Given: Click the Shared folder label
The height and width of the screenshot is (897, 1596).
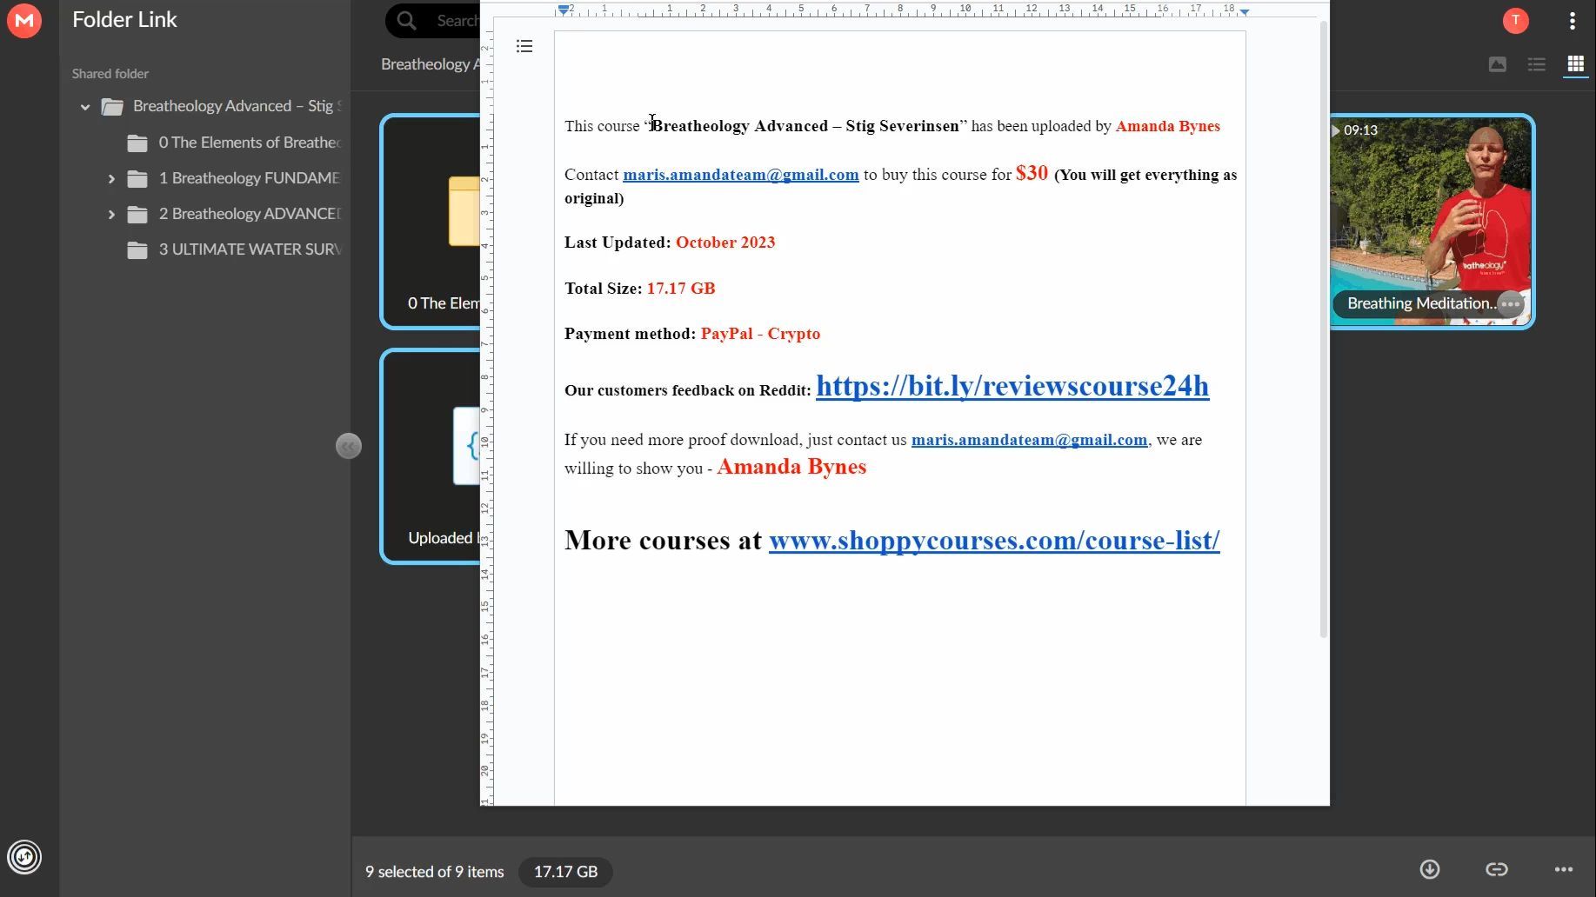Looking at the screenshot, I should point(110,74).
